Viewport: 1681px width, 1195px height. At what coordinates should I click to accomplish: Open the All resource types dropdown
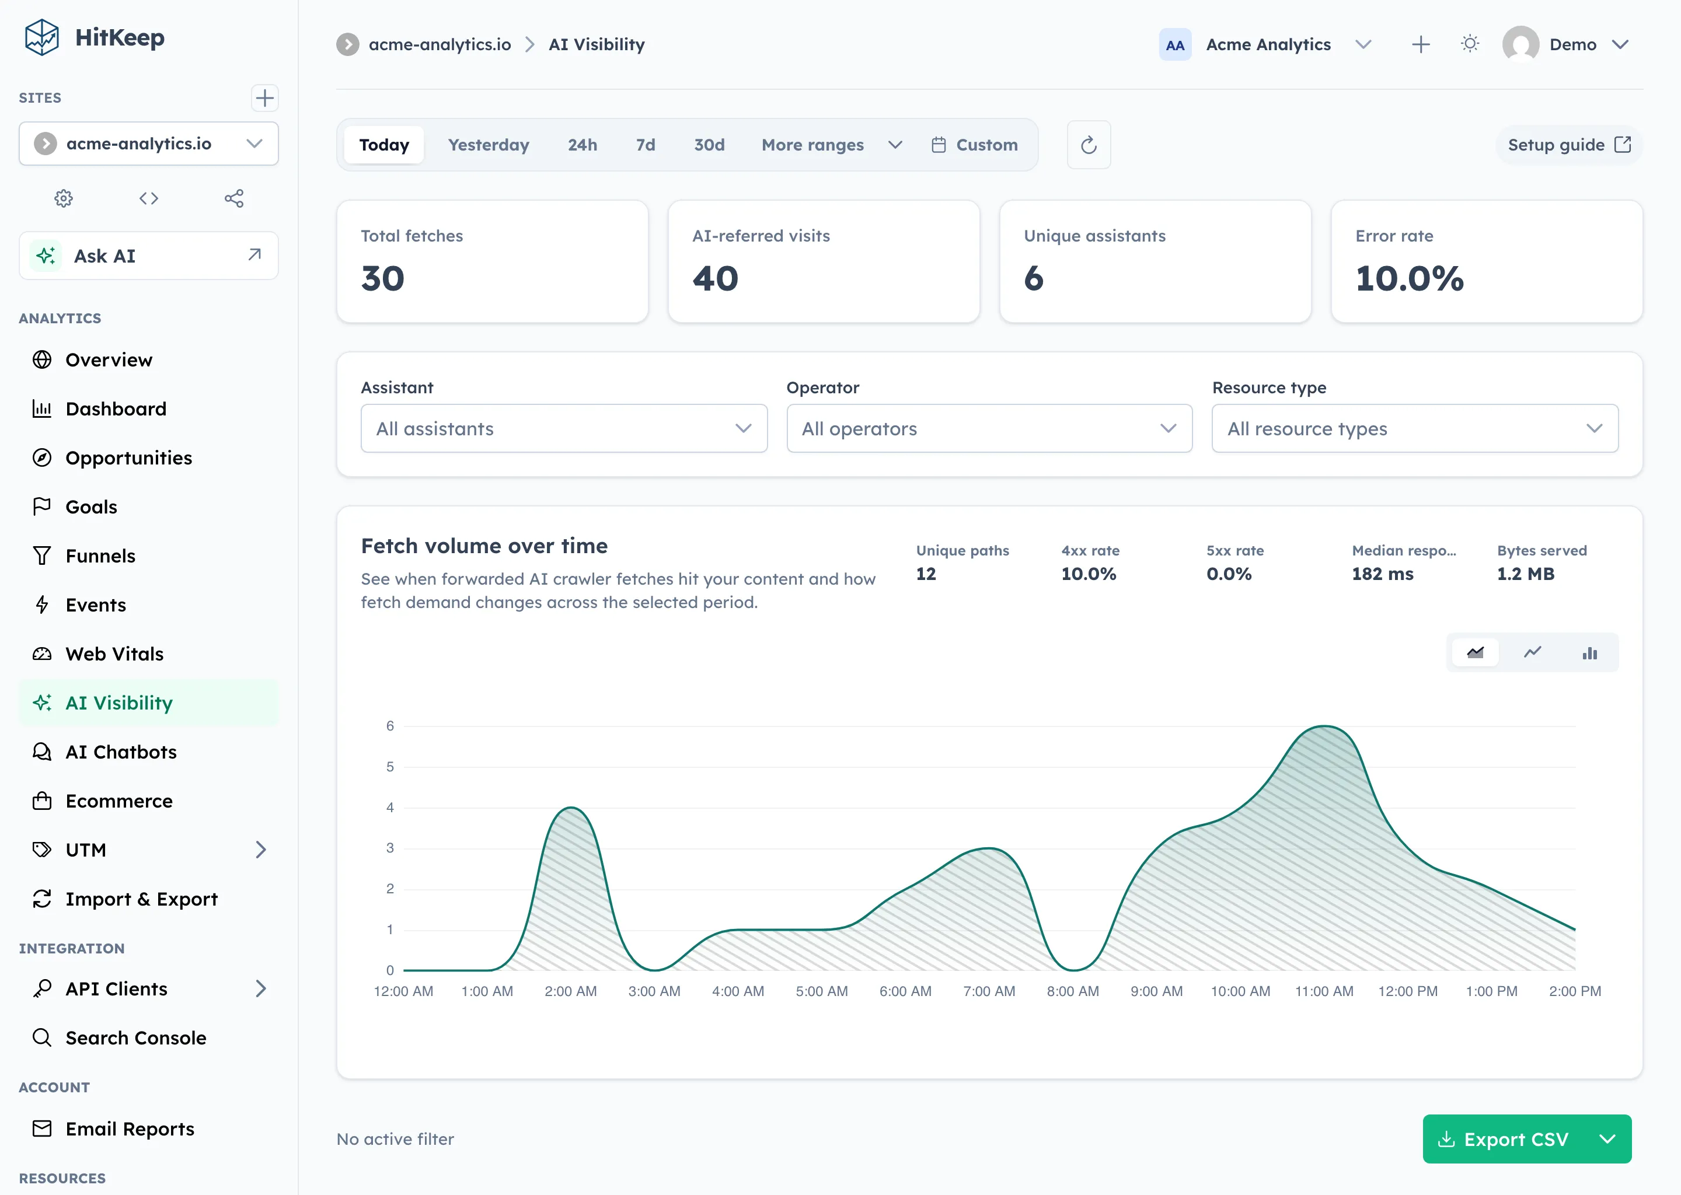point(1415,428)
